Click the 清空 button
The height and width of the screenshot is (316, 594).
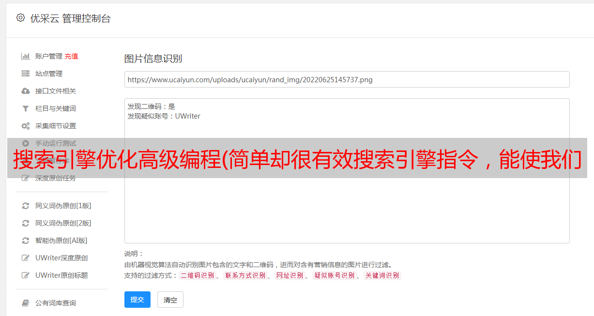tap(170, 300)
